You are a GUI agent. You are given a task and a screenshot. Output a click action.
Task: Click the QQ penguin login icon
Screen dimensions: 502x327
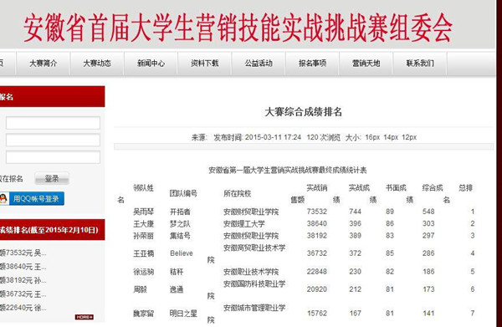[x=3, y=199]
